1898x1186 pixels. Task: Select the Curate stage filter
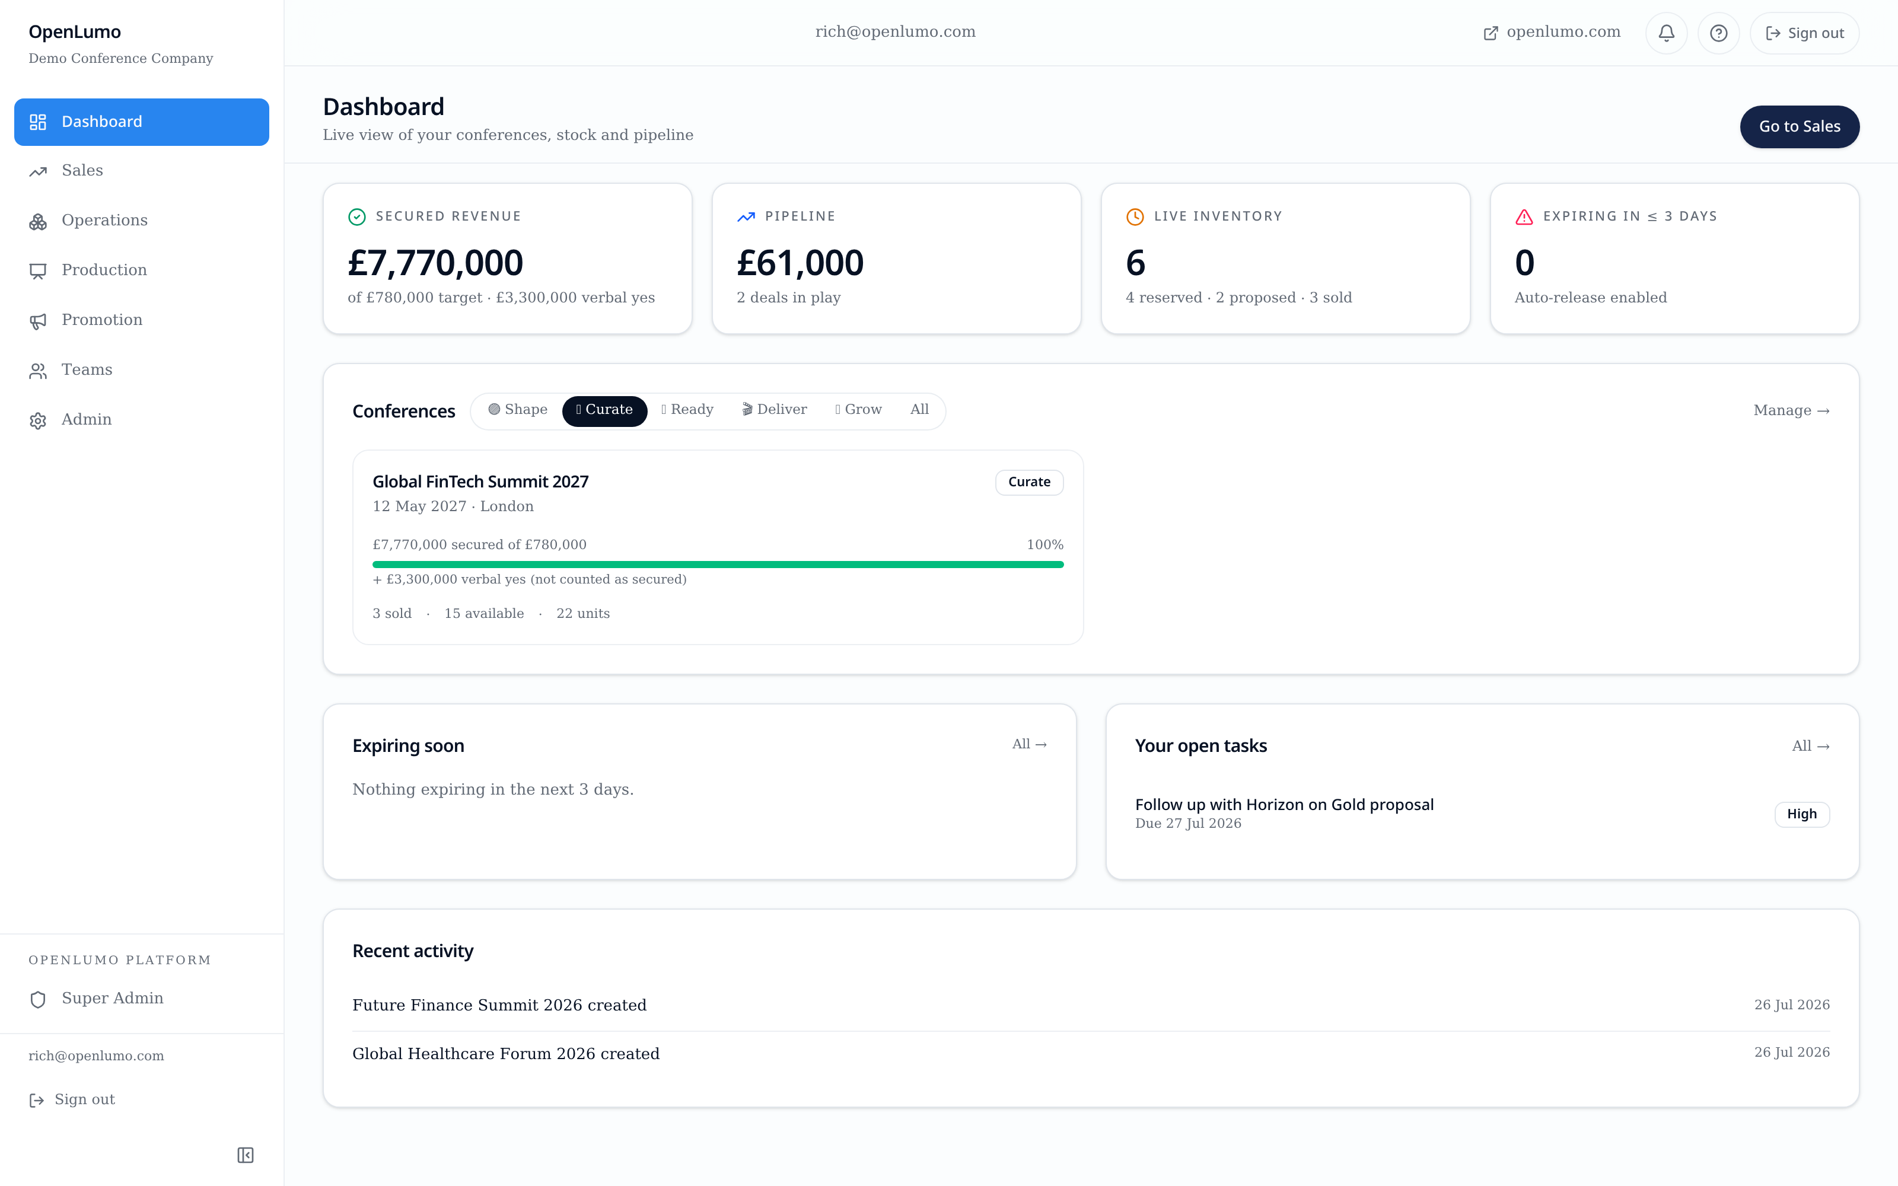(x=604, y=410)
